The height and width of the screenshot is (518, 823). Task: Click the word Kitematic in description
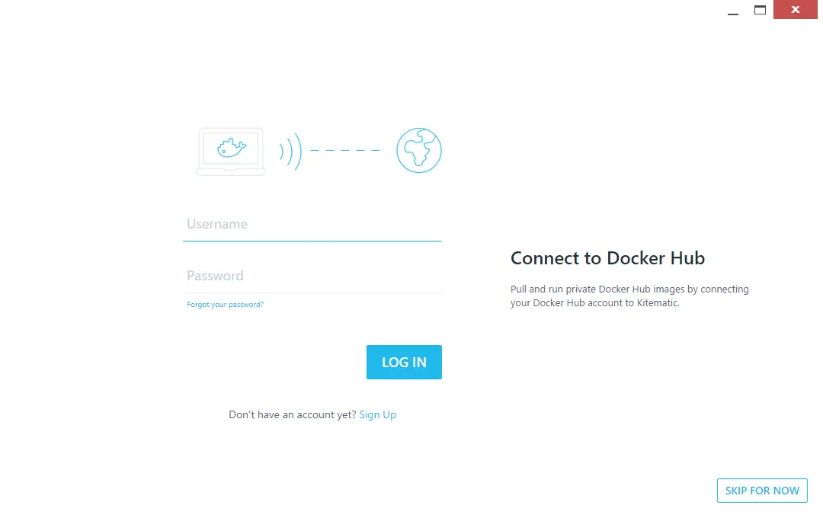[x=657, y=303]
